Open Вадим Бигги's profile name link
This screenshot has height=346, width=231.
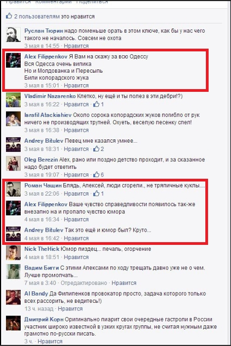pos(42,268)
